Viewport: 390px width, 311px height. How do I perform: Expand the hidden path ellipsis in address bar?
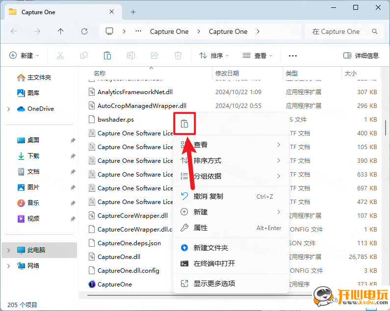click(138, 31)
